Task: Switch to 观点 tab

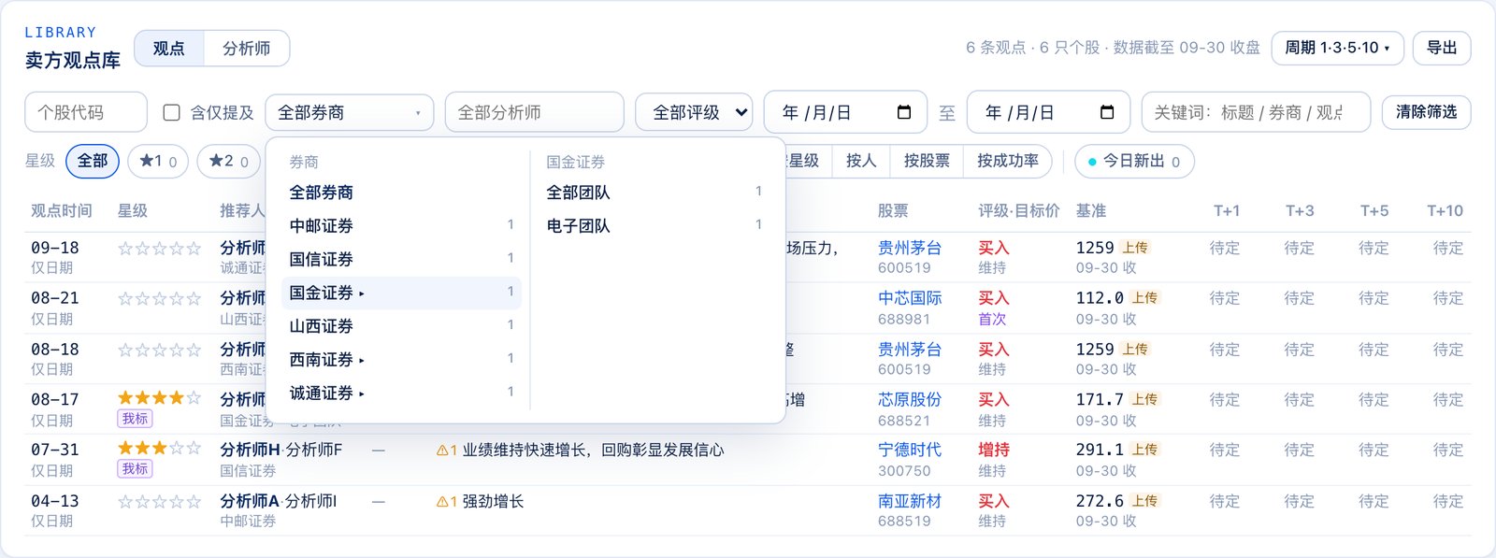Action: 169,49
